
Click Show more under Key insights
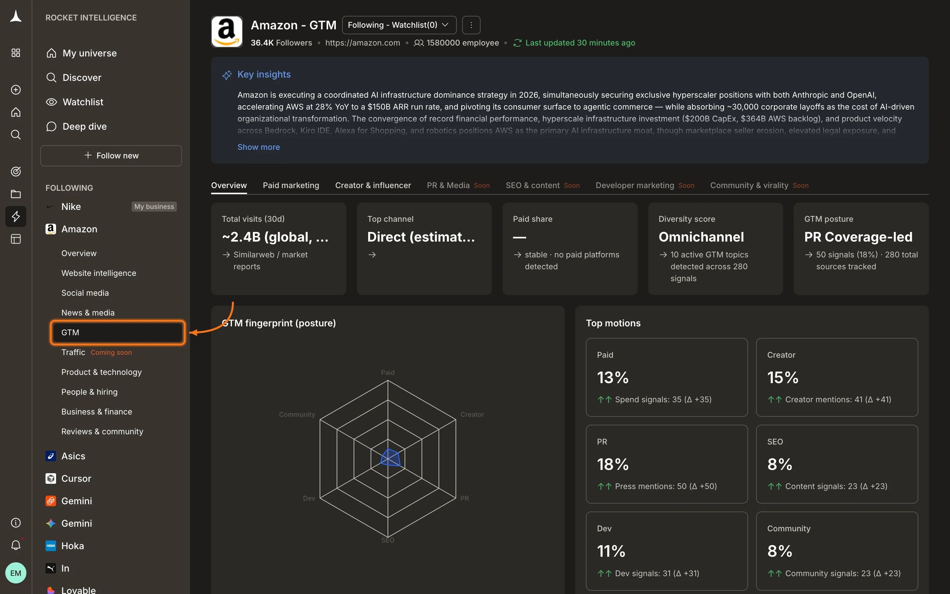click(x=259, y=147)
